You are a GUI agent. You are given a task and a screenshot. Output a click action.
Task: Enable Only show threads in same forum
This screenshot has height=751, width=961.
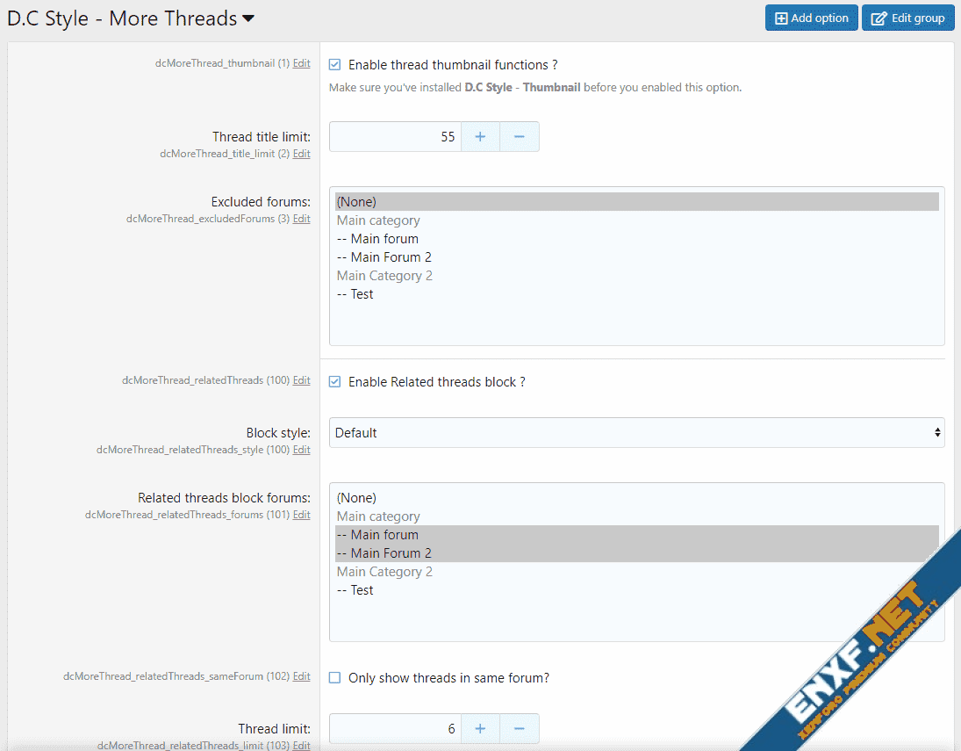[334, 678]
